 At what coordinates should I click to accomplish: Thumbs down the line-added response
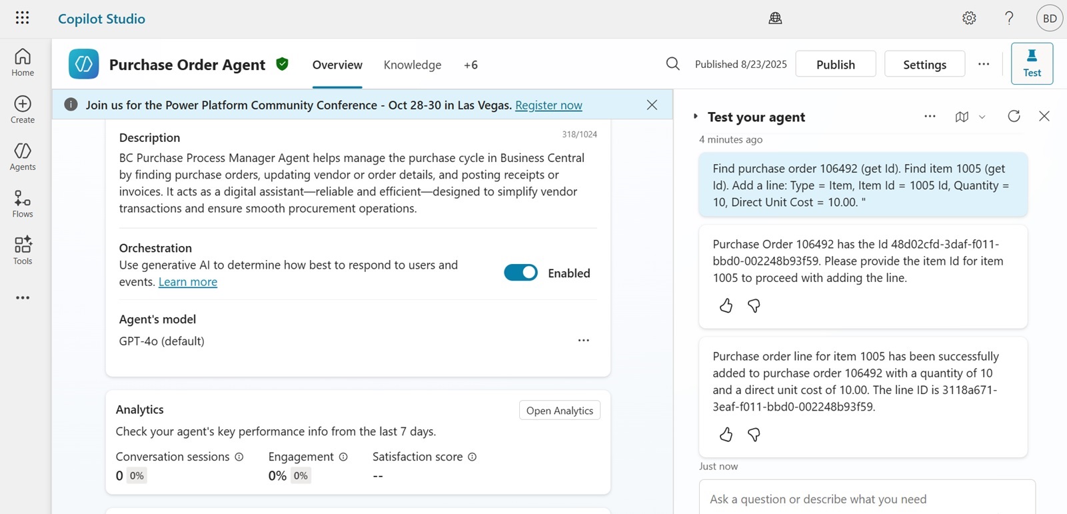click(754, 435)
